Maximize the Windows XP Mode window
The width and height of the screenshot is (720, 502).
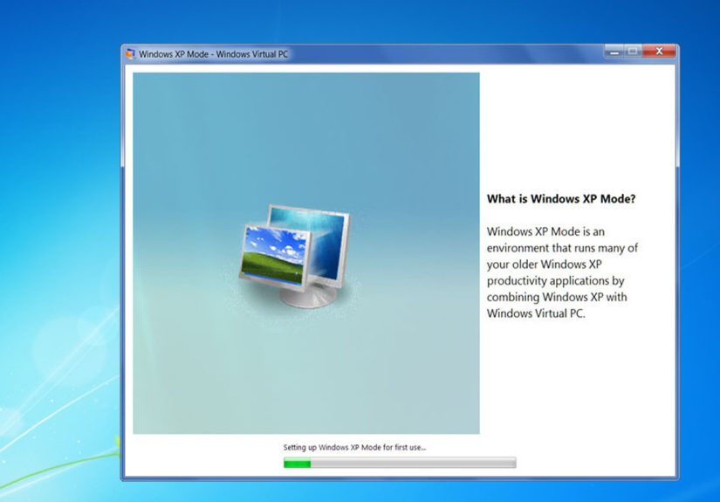(634, 52)
